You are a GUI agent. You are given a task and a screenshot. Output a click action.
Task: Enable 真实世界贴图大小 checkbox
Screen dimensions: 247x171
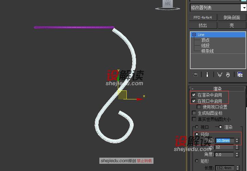[x=194, y=119]
